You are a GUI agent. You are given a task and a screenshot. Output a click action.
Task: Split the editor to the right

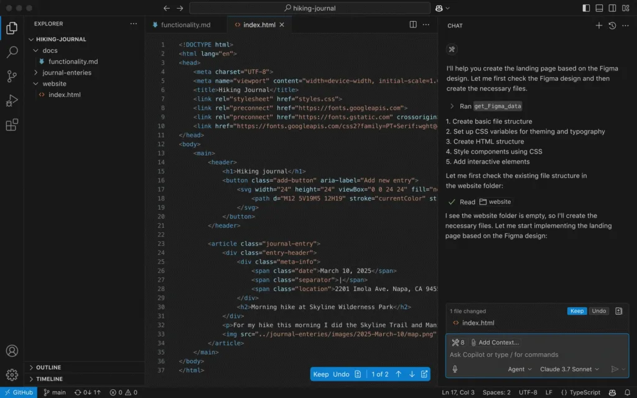tap(413, 25)
